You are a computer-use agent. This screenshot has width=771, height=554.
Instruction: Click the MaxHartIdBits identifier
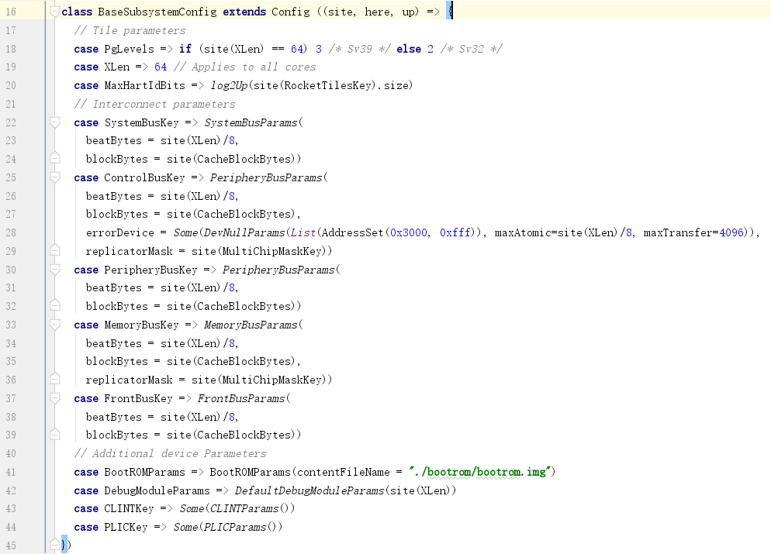(x=144, y=85)
